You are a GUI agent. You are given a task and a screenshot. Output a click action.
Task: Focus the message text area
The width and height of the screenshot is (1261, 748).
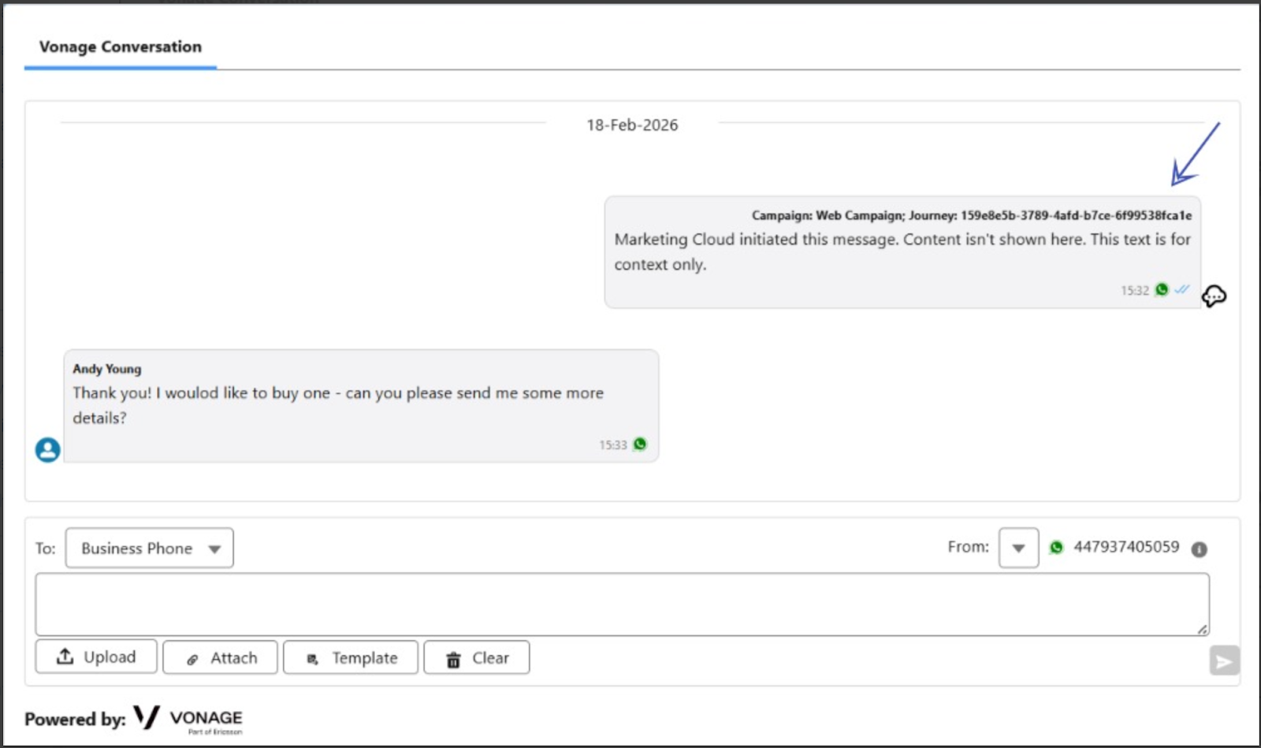(622, 605)
